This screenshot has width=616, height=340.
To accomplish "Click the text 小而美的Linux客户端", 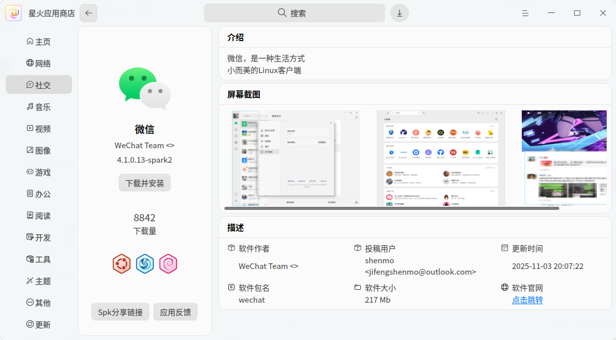I will (265, 70).
